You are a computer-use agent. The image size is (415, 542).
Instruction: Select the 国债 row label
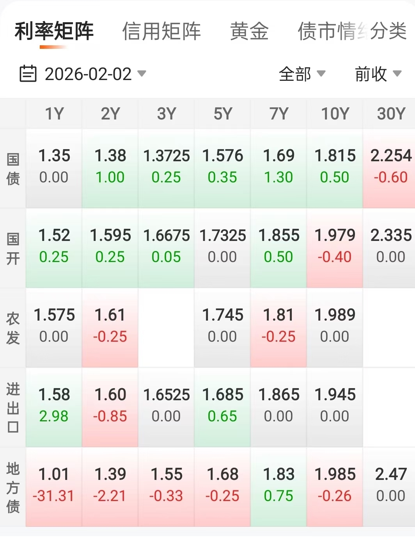[x=13, y=169]
